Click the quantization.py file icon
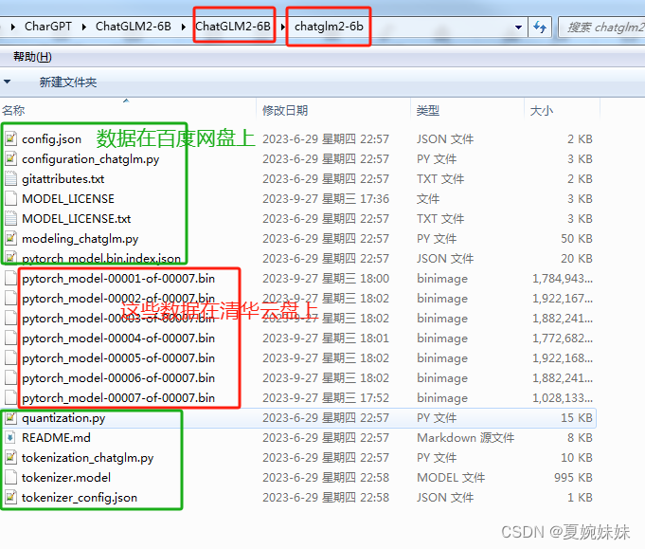Viewport: 645px width, 549px height. (x=10, y=417)
